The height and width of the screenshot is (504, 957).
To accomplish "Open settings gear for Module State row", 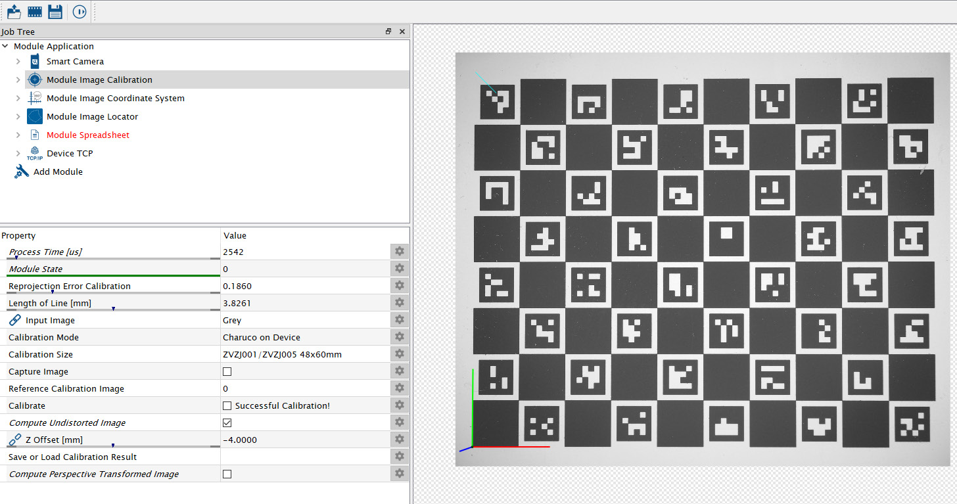I will (399, 269).
